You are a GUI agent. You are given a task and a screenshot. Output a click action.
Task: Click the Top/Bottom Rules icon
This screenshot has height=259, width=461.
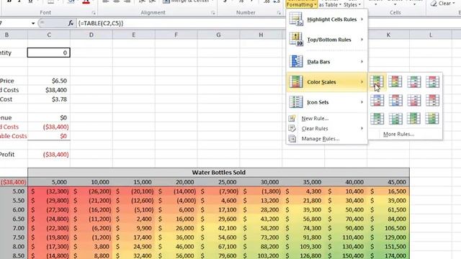coord(296,40)
